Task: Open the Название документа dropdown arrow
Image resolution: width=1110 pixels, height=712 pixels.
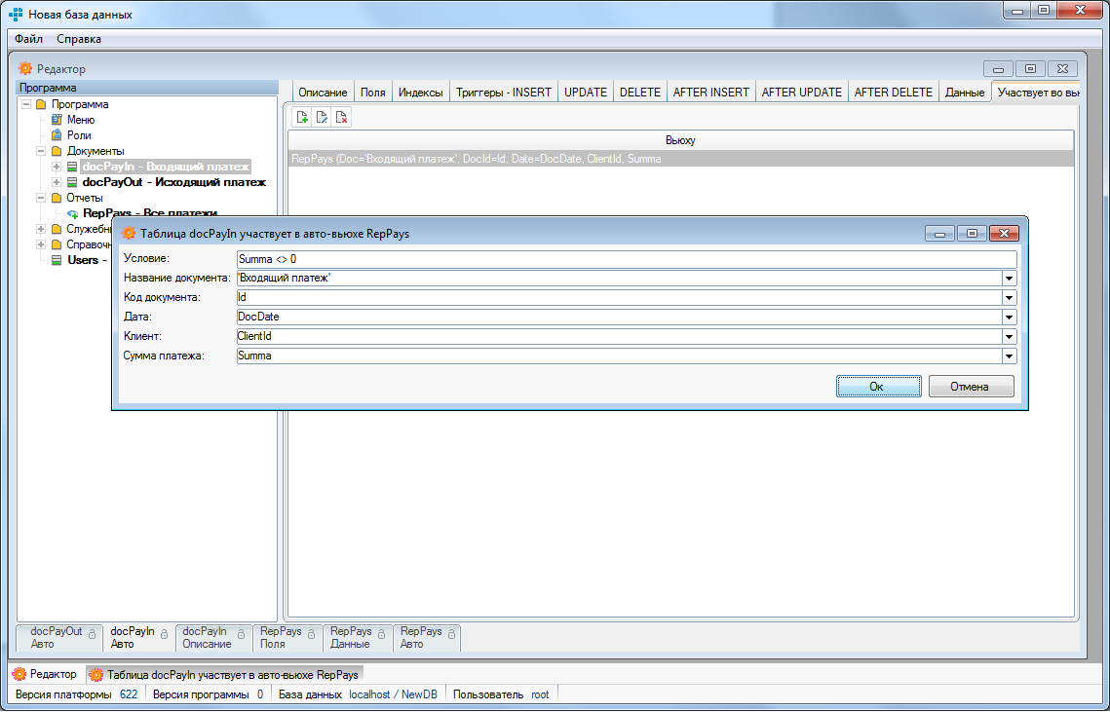Action: click(1010, 279)
